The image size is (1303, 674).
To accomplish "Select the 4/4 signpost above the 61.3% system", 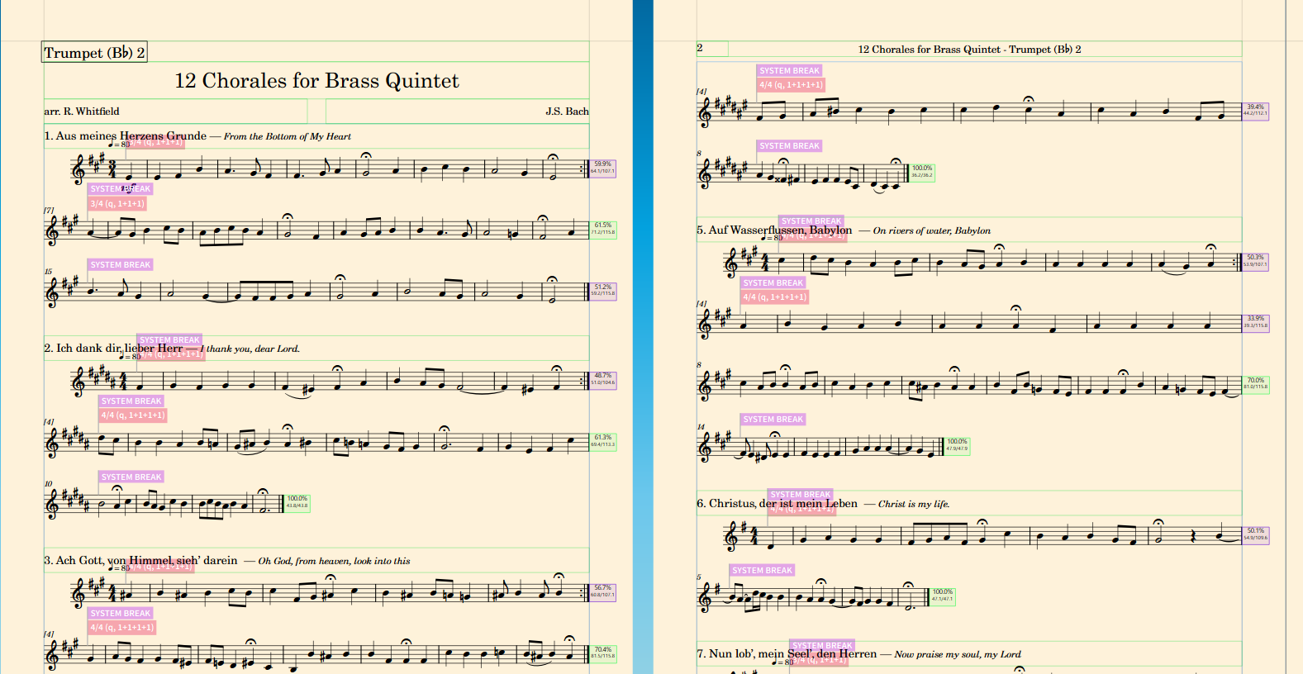I will [x=133, y=415].
